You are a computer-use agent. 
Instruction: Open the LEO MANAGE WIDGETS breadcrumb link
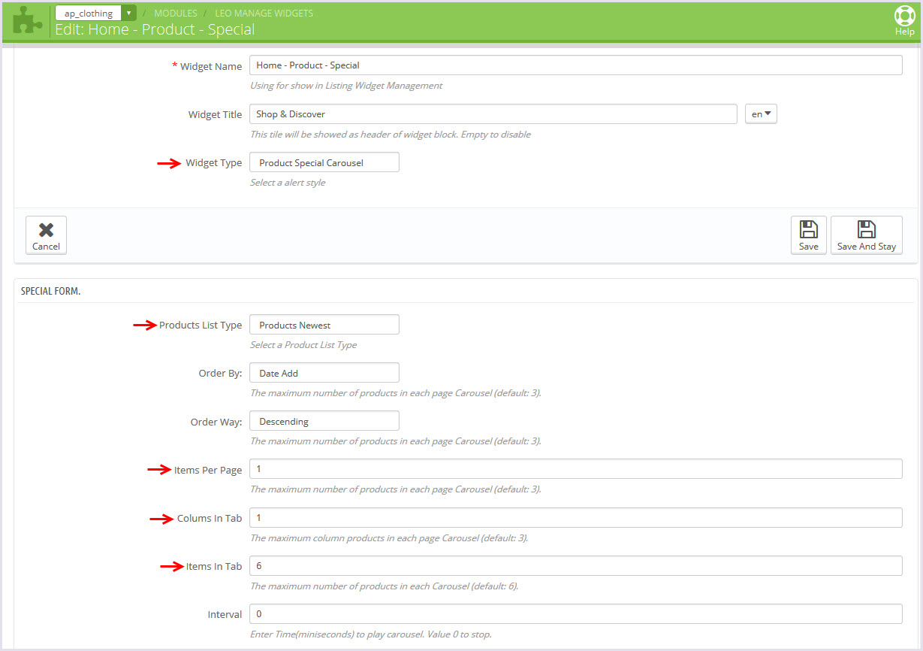264,13
